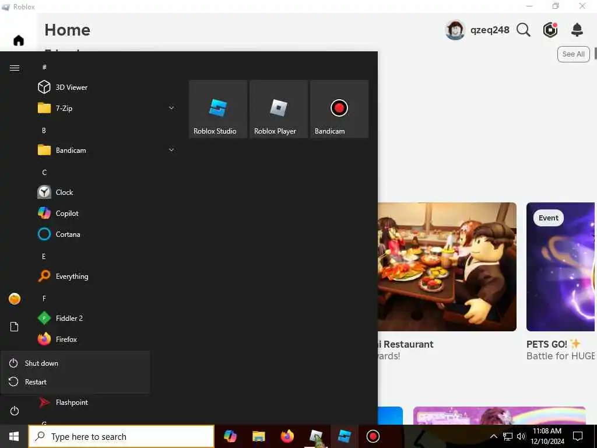
Task: Open the qzeq248 profile avatar
Action: [455, 30]
